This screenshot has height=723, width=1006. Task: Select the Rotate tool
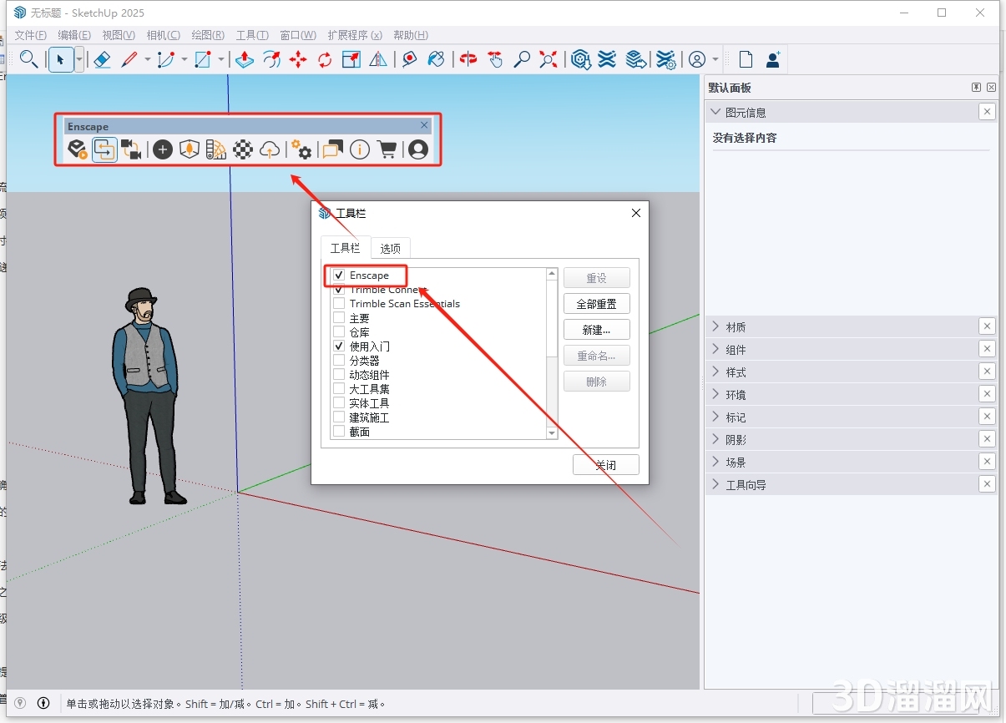point(325,59)
